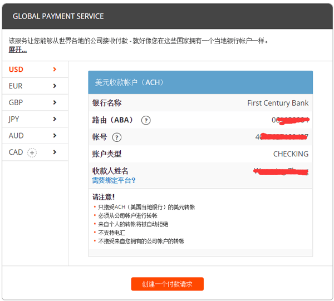Click the GLOBAL PAYMENT SERVICE title
This screenshot has height=301, width=334.
coord(58,16)
